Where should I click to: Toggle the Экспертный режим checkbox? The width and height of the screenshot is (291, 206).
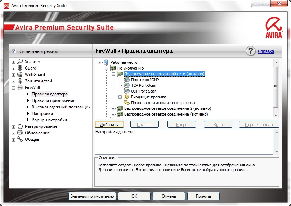point(14,51)
